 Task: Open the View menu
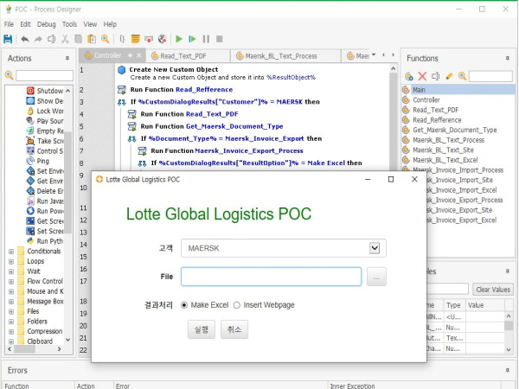pyautogui.click(x=90, y=24)
